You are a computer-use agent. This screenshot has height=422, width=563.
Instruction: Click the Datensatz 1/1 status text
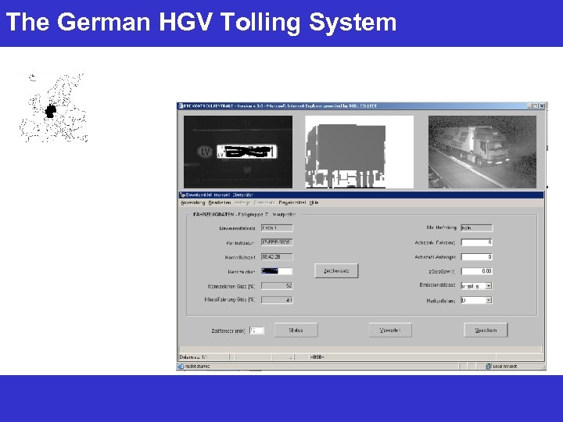click(193, 357)
